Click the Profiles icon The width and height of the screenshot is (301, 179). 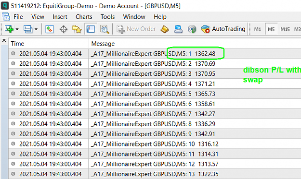(28, 29)
